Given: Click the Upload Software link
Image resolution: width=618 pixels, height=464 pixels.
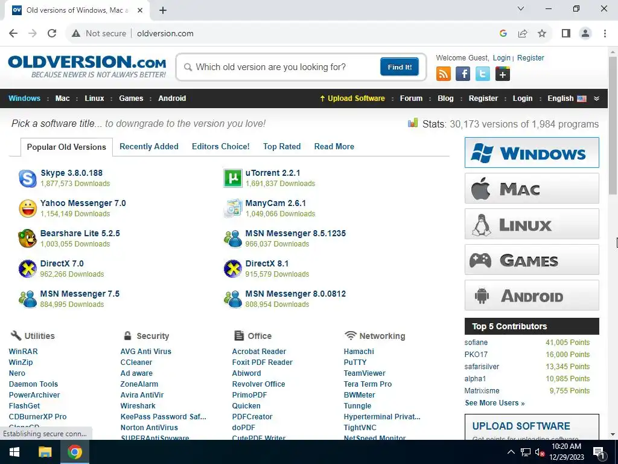Looking at the screenshot, I should pos(352,98).
